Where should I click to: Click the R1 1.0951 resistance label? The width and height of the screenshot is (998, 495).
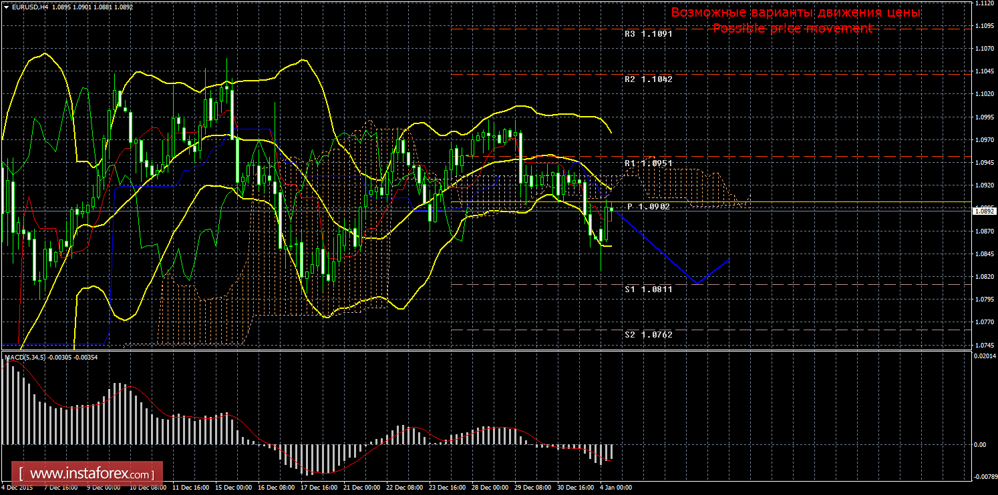(x=648, y=163)
